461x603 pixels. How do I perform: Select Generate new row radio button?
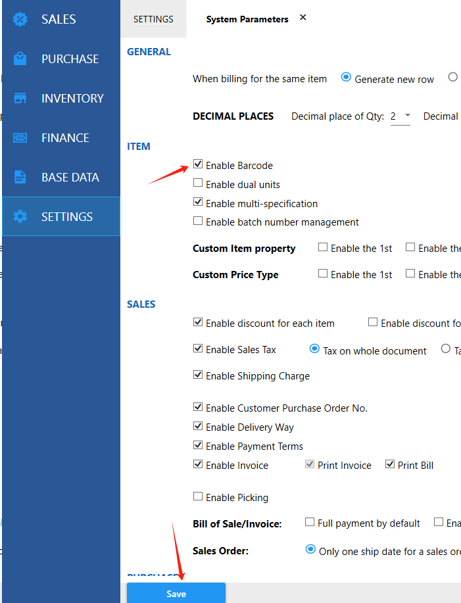coord(346,78)
